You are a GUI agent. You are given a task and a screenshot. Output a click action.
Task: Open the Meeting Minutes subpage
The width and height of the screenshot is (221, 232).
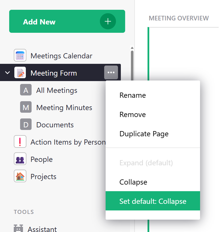click(x=64, y=108)
